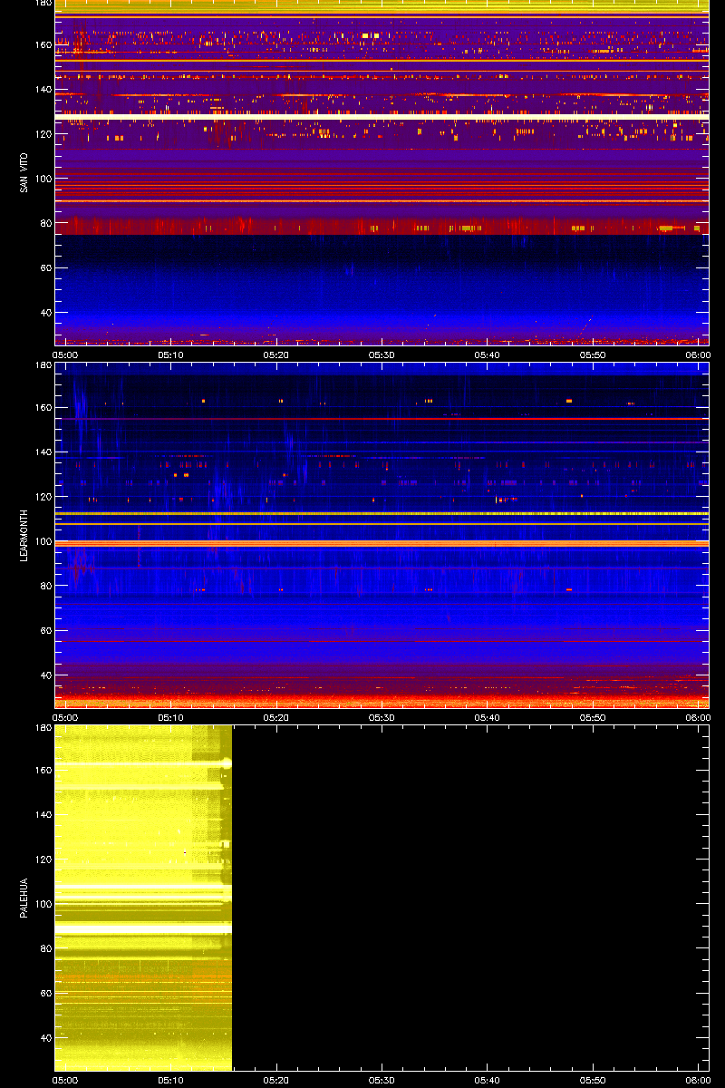Click the 05:00 tick label below Learmonth plot
The height and width of the screenshot is (1088, 725).
65,717
